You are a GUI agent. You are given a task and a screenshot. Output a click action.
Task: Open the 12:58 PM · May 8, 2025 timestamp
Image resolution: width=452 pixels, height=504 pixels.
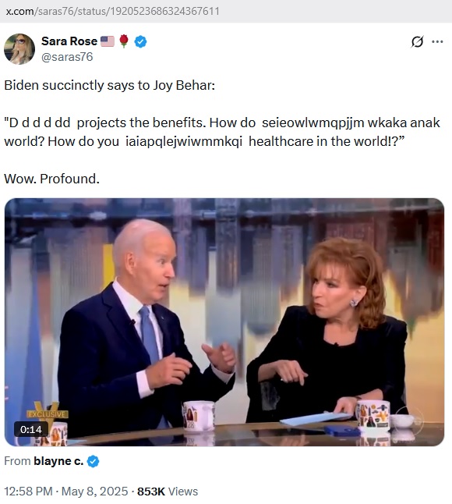tap(65, 492)
